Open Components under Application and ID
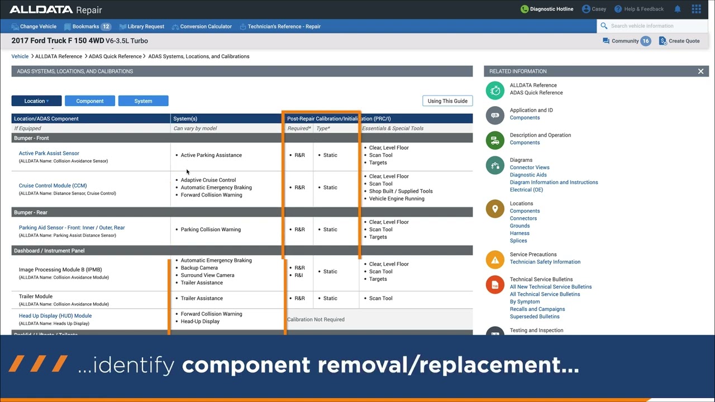 (525, 118)
